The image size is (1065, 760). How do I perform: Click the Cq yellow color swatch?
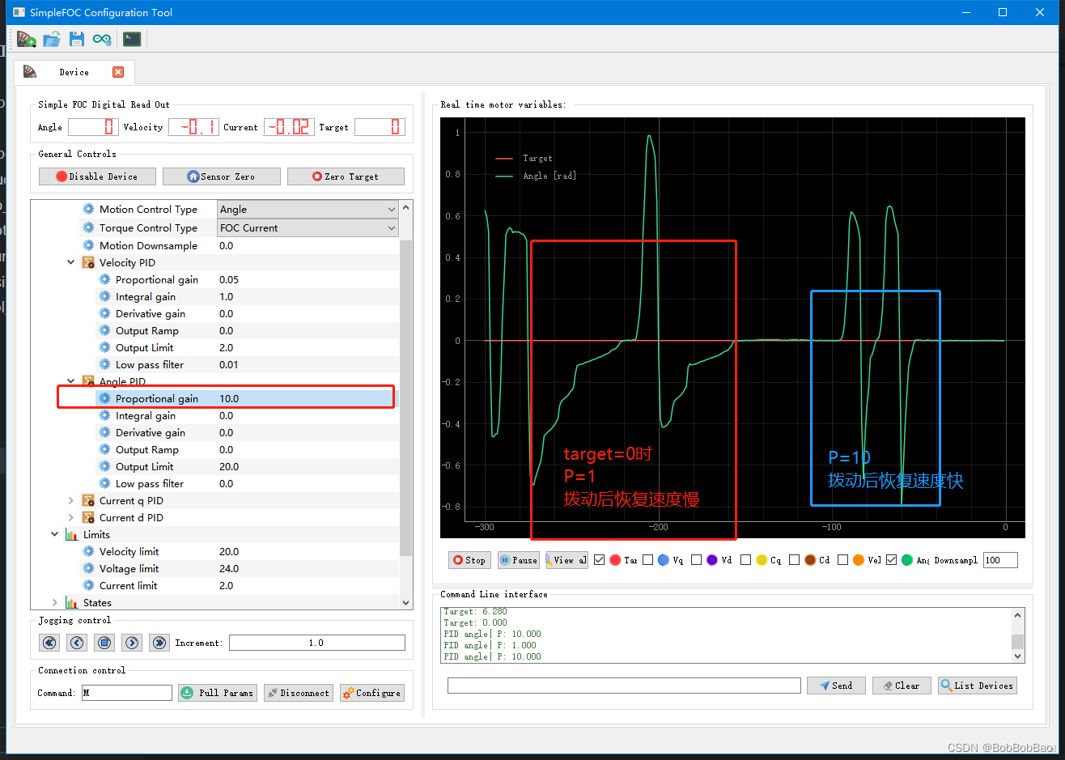click(x=762, y=559)
